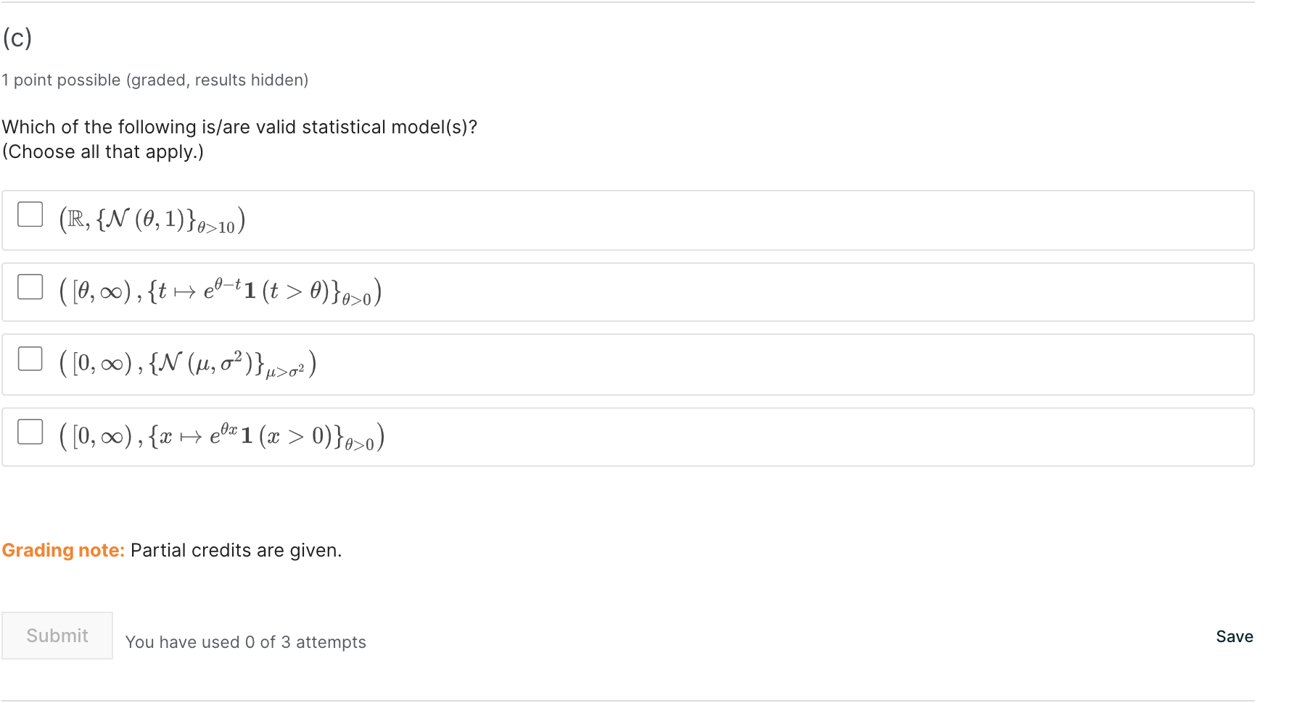This screenshot has width=1313, height=703.
Task: Select the exponential shift model option
Action: (x=30, y=286)
